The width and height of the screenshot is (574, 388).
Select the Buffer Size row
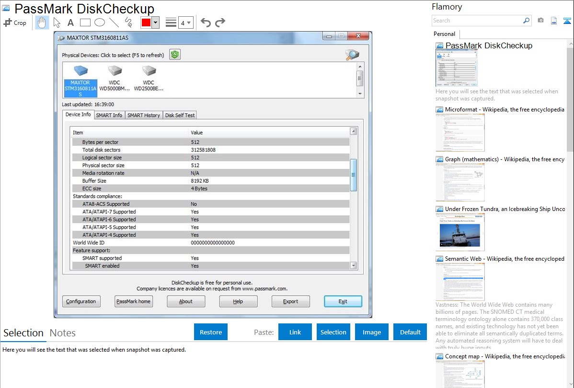(210, 181)
